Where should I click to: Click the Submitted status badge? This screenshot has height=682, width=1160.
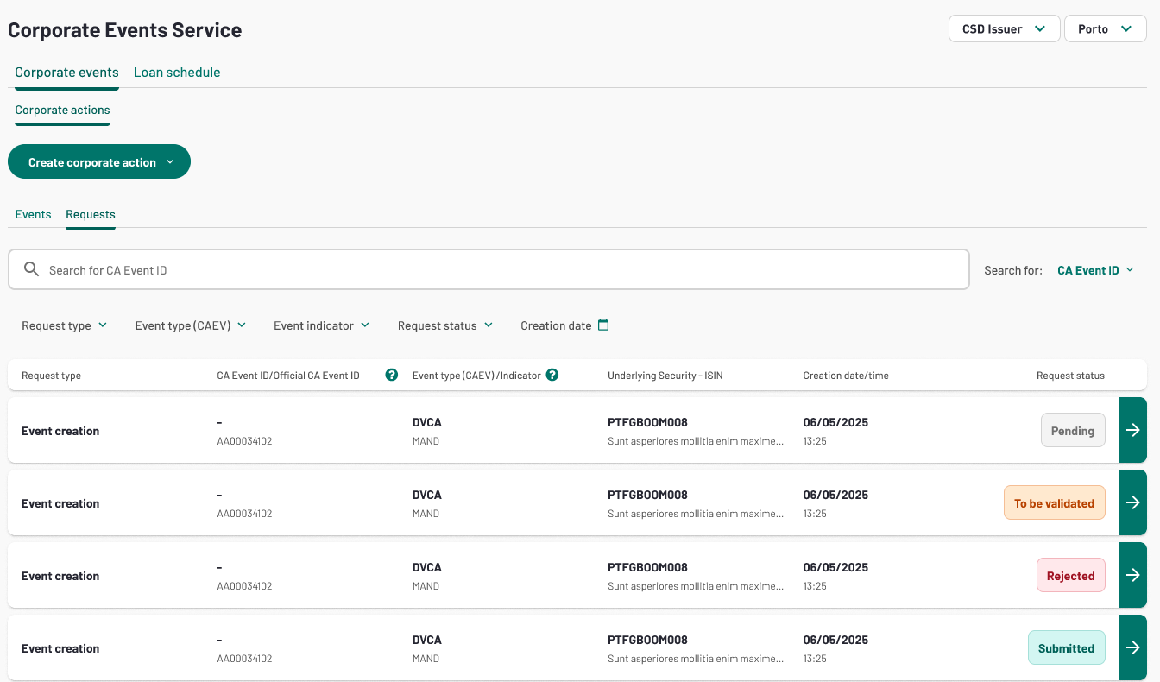pos(1066,648)
